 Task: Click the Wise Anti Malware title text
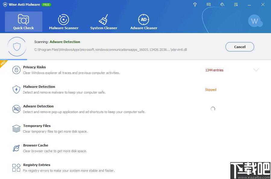click(24, 5)
